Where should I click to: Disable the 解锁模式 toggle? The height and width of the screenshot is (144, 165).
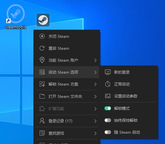click(108, 108)
